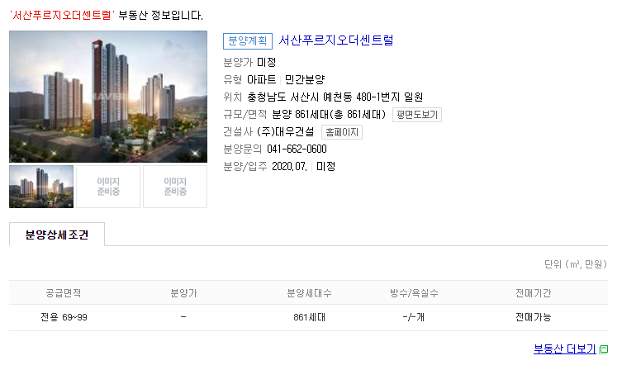Click the 방수/욕실수 column header
The image size is (622, 370).
tap(414, 293)
